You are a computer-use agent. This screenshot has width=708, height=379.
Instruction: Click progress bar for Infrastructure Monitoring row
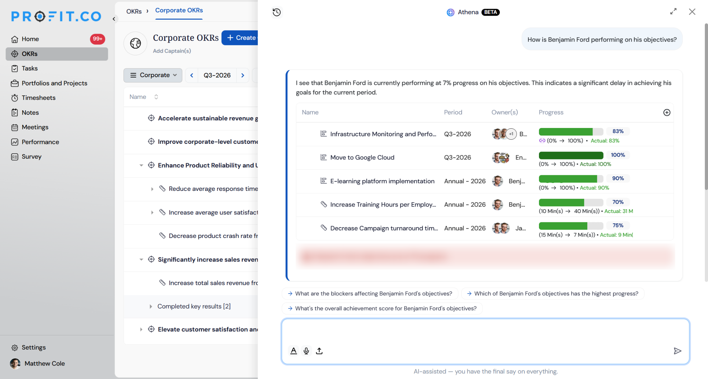click(x=571, y=131)
